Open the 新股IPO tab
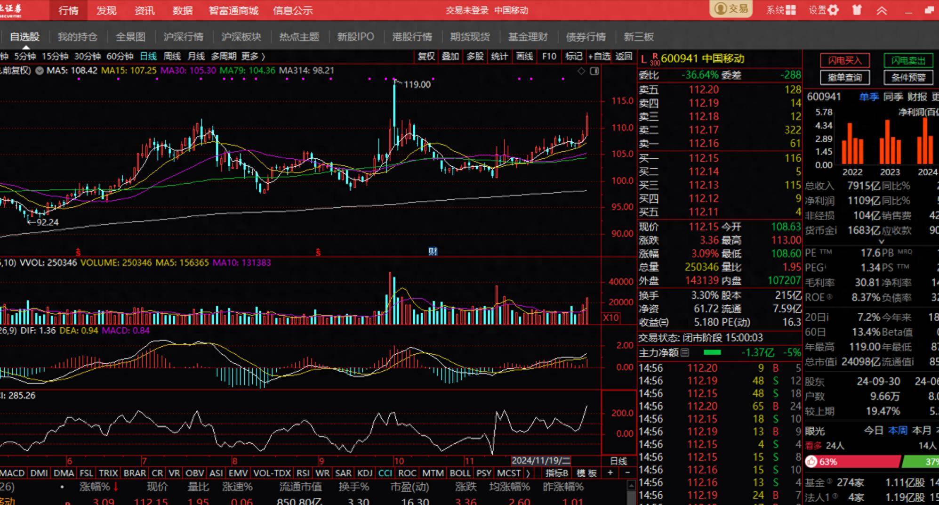 pyautogui.click(x=355, y=37)
